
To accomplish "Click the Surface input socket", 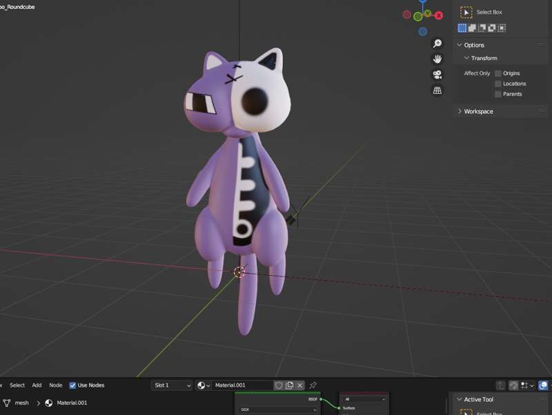I will 339,408.
